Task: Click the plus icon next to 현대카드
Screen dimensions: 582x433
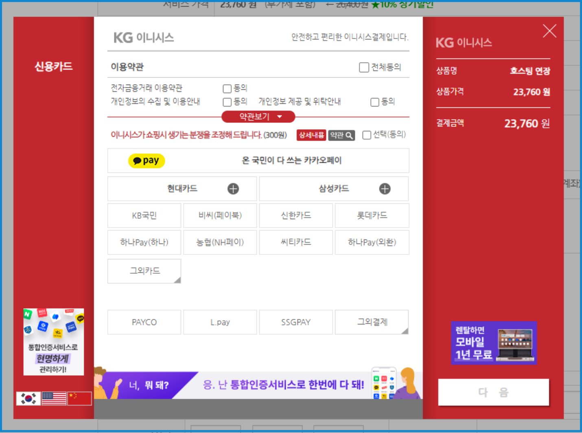Action: coord(233,189)
